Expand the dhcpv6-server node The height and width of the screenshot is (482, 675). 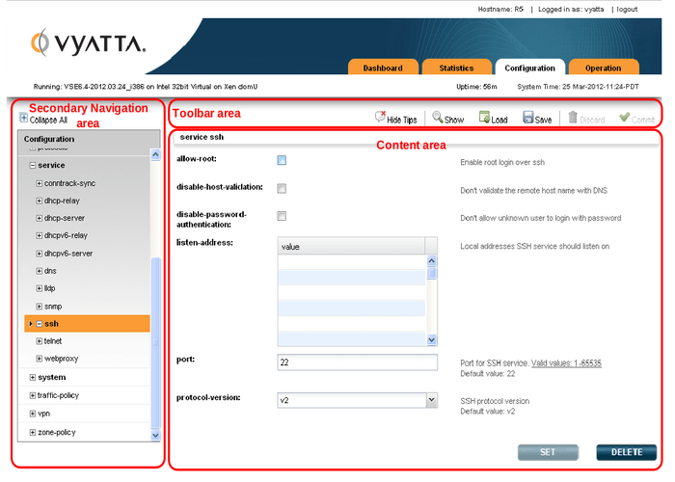click(x=40, y=254)
